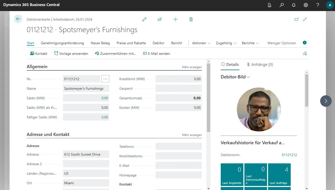
Task: Click the Adresse 2 field
Action: tap(86, 164)
